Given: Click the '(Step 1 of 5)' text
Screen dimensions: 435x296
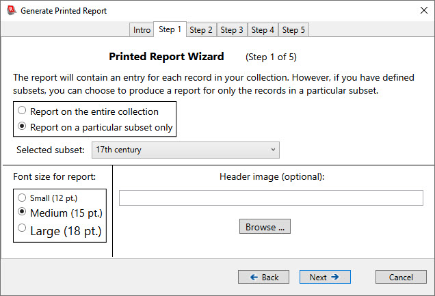Looking at the screenshot, I should coord(271,57).
